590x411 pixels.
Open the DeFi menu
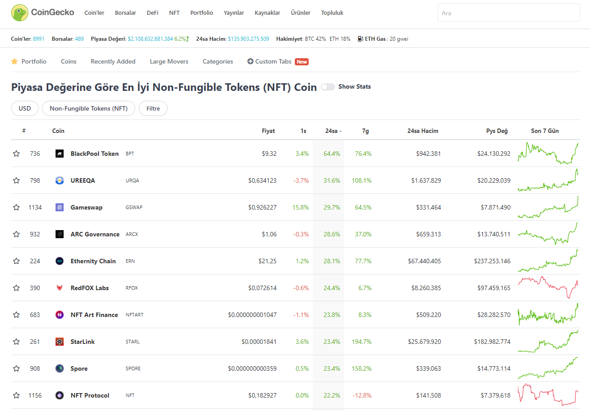point(152,13)
